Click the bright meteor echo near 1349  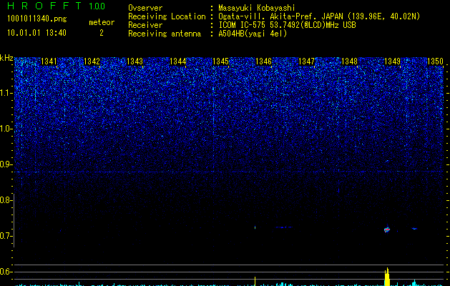pos(387,230)
